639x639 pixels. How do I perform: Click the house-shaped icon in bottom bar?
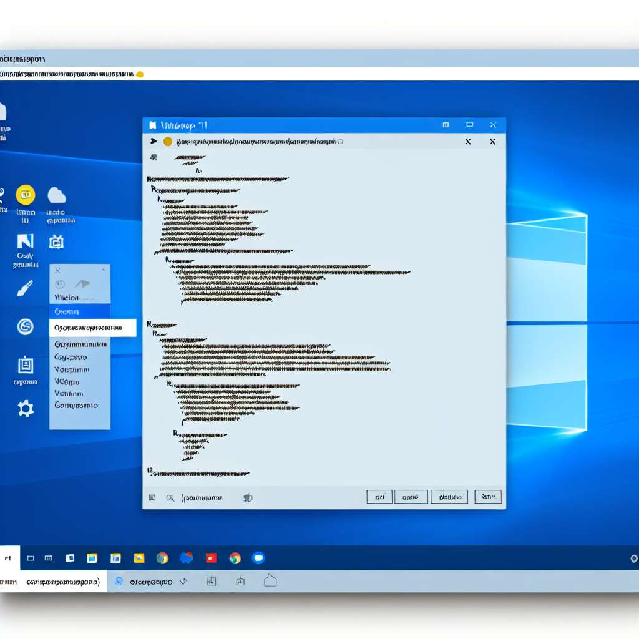pos(270,581)
